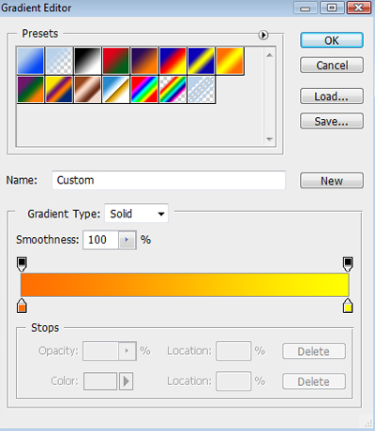The height and width of the screenshot is (431, 375).
Task: Select the Yellow, Violet, Orange, Blue preset
Action: tap(59, 89)
